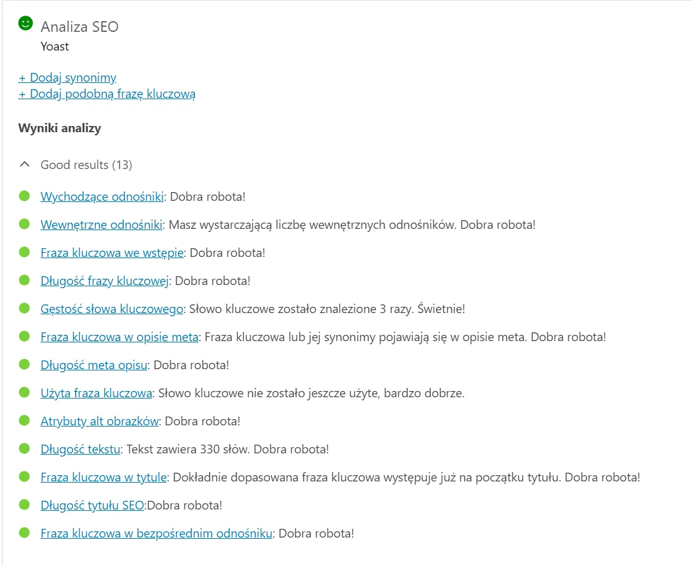The width and height of the screenshot is (692, 565).
Task: Click the Analiza SEO heading
Action: click(79, 27)
